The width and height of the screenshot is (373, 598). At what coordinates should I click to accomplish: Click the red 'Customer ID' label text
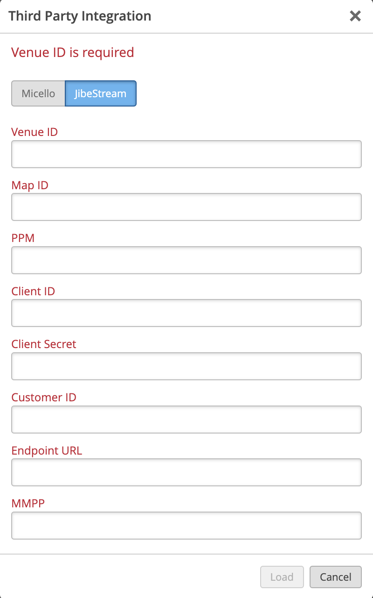44,398
